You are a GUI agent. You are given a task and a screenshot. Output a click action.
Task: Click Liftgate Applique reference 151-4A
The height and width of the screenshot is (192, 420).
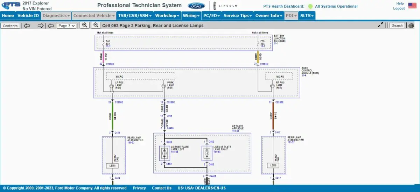(235, 131)
